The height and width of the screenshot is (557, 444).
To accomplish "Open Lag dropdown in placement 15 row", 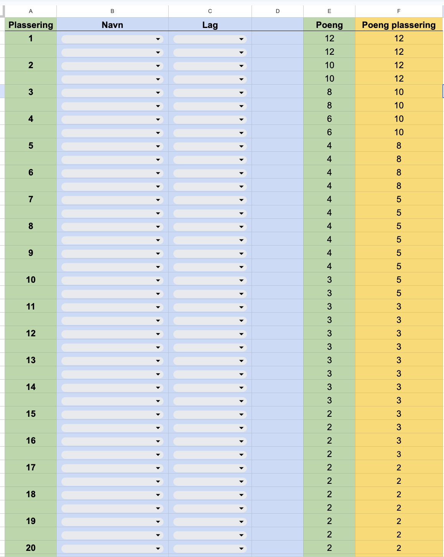I will click(x=210, y=414).
